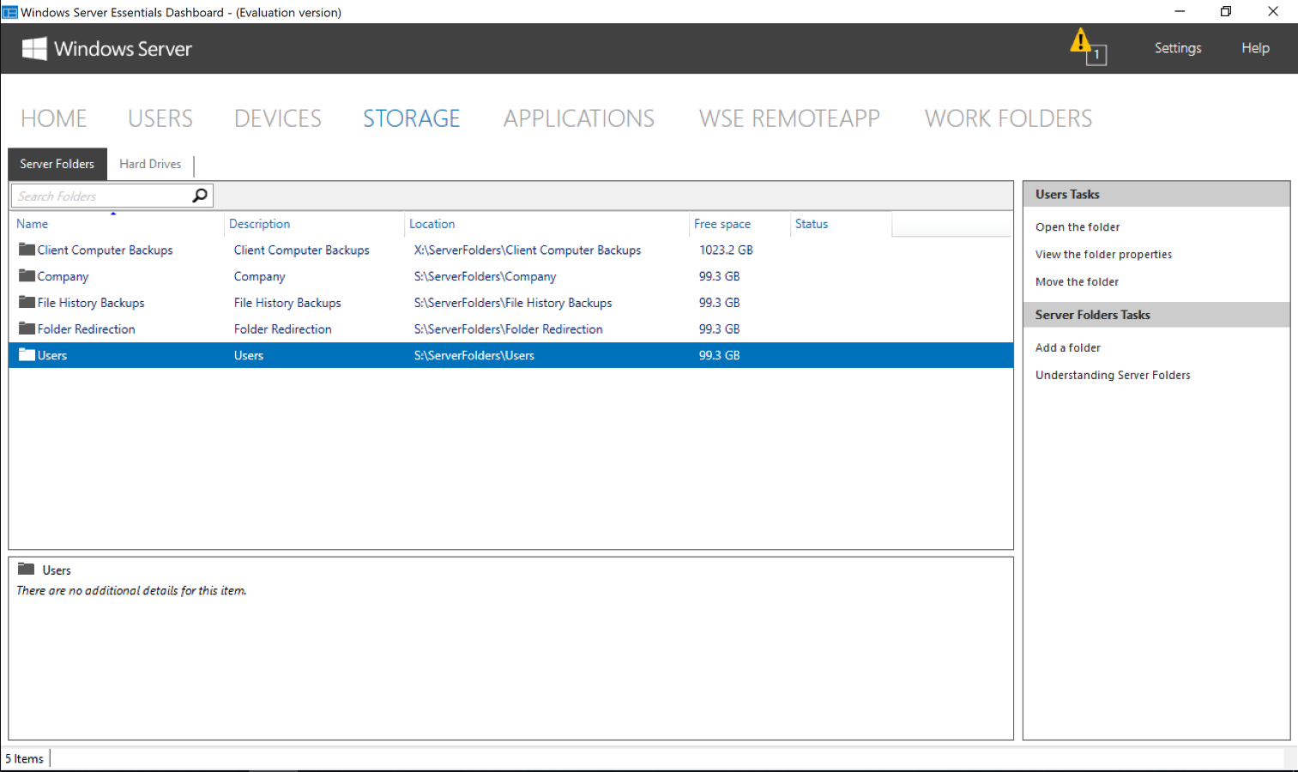Sort by the Status column header
Image resolution: width=1298 pixels, height=772 pixels.
(x=841, y=224)
